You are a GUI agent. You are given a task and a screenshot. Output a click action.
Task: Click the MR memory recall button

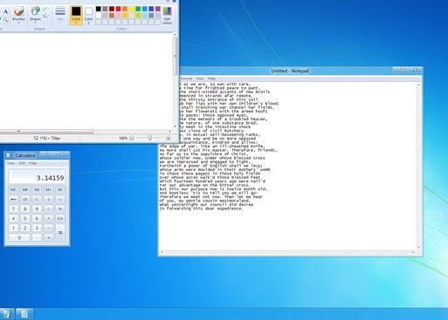click(x=25, y=190)
